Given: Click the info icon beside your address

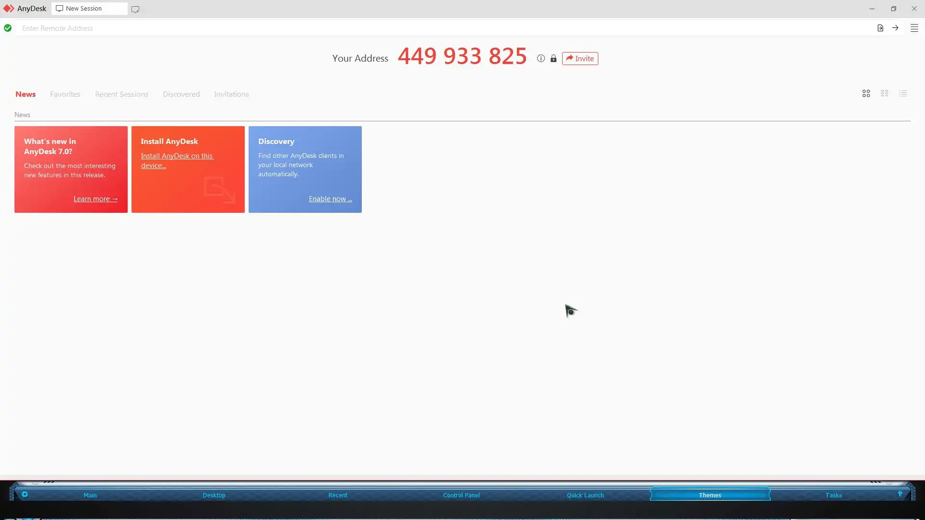Looking at the screenshot, I should tap(541, 58).
